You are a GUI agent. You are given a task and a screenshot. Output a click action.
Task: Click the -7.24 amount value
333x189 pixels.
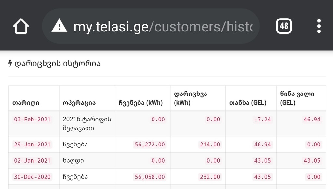pos(262,119)
